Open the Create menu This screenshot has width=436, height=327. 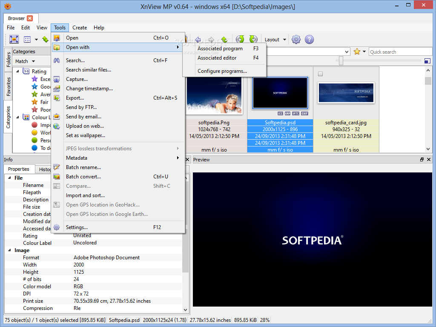[80, 28]
